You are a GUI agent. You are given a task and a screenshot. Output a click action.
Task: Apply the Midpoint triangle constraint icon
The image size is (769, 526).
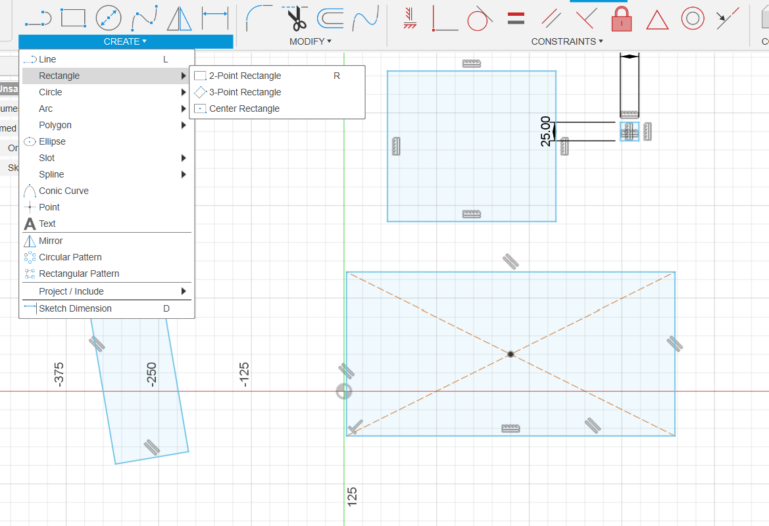point(657,20)
